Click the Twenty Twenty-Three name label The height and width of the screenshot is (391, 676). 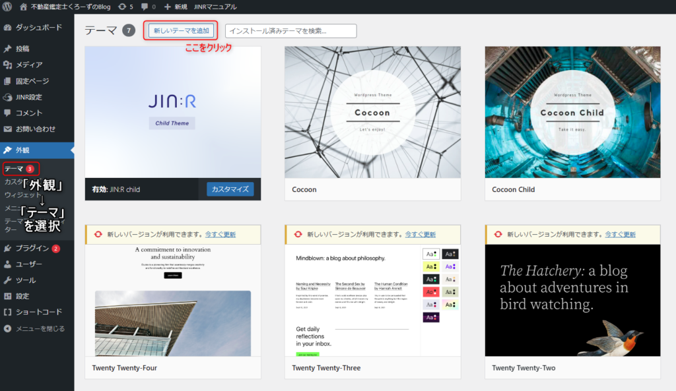point(326,368)
